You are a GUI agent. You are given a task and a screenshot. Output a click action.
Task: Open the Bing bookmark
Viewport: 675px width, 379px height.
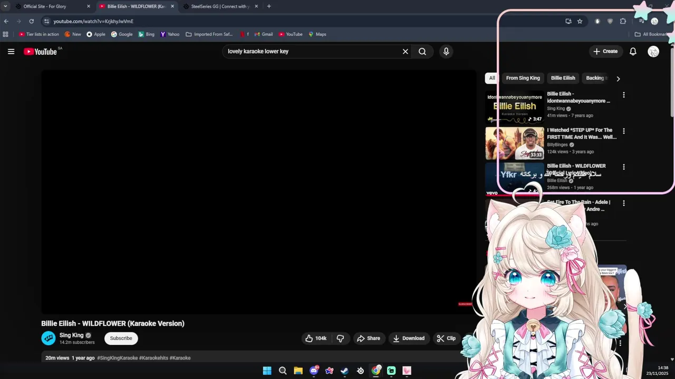[x=147, y=34]
